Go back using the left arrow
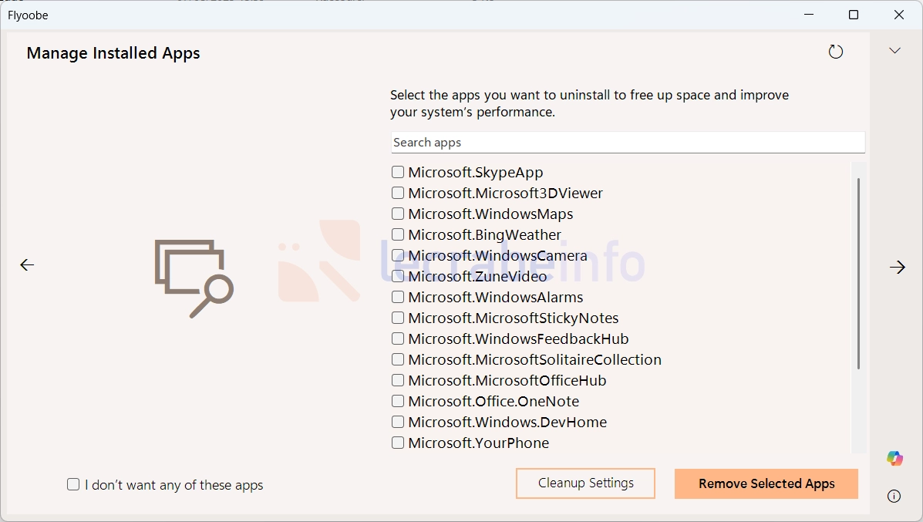Viewport: 923px width, 522px height. [x=27, y=264]
